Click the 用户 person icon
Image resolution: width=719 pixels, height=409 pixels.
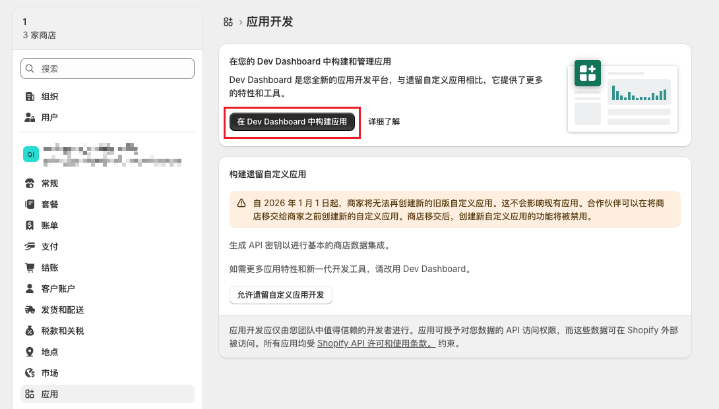tap(30, 117)
